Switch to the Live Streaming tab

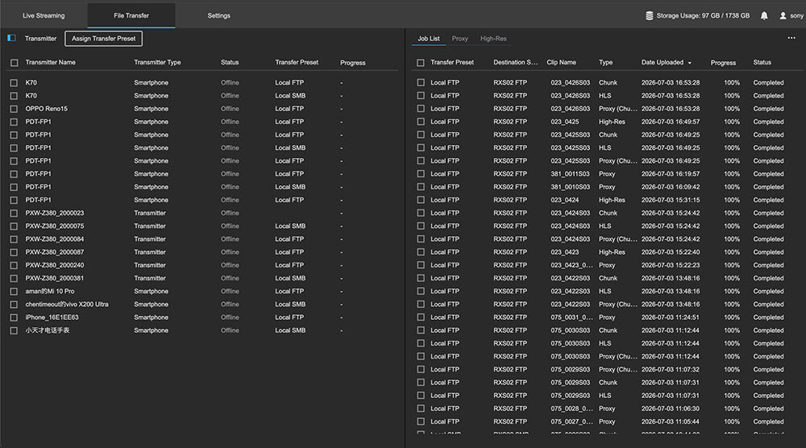click(44, 15)
